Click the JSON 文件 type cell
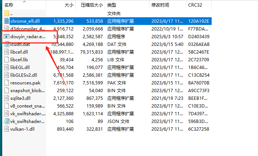 [x=118, y=121]
